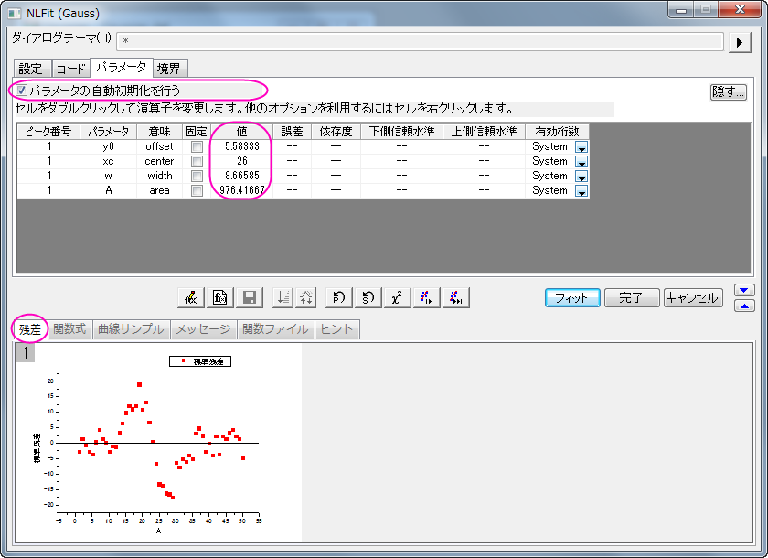Screen dimensions: 768x558
Task: Click the 有効桁数 column header
Action: click(557, 132)
